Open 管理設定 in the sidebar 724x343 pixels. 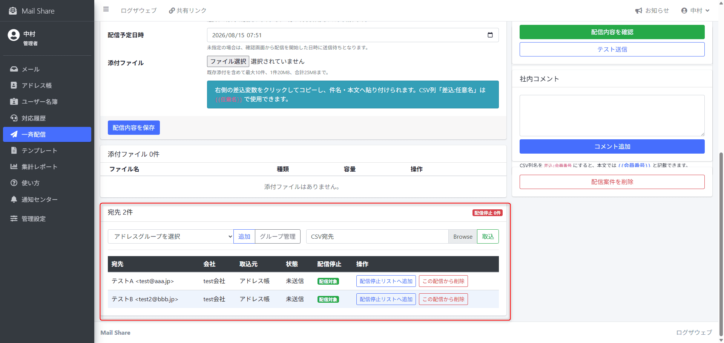tap(47, 219)
